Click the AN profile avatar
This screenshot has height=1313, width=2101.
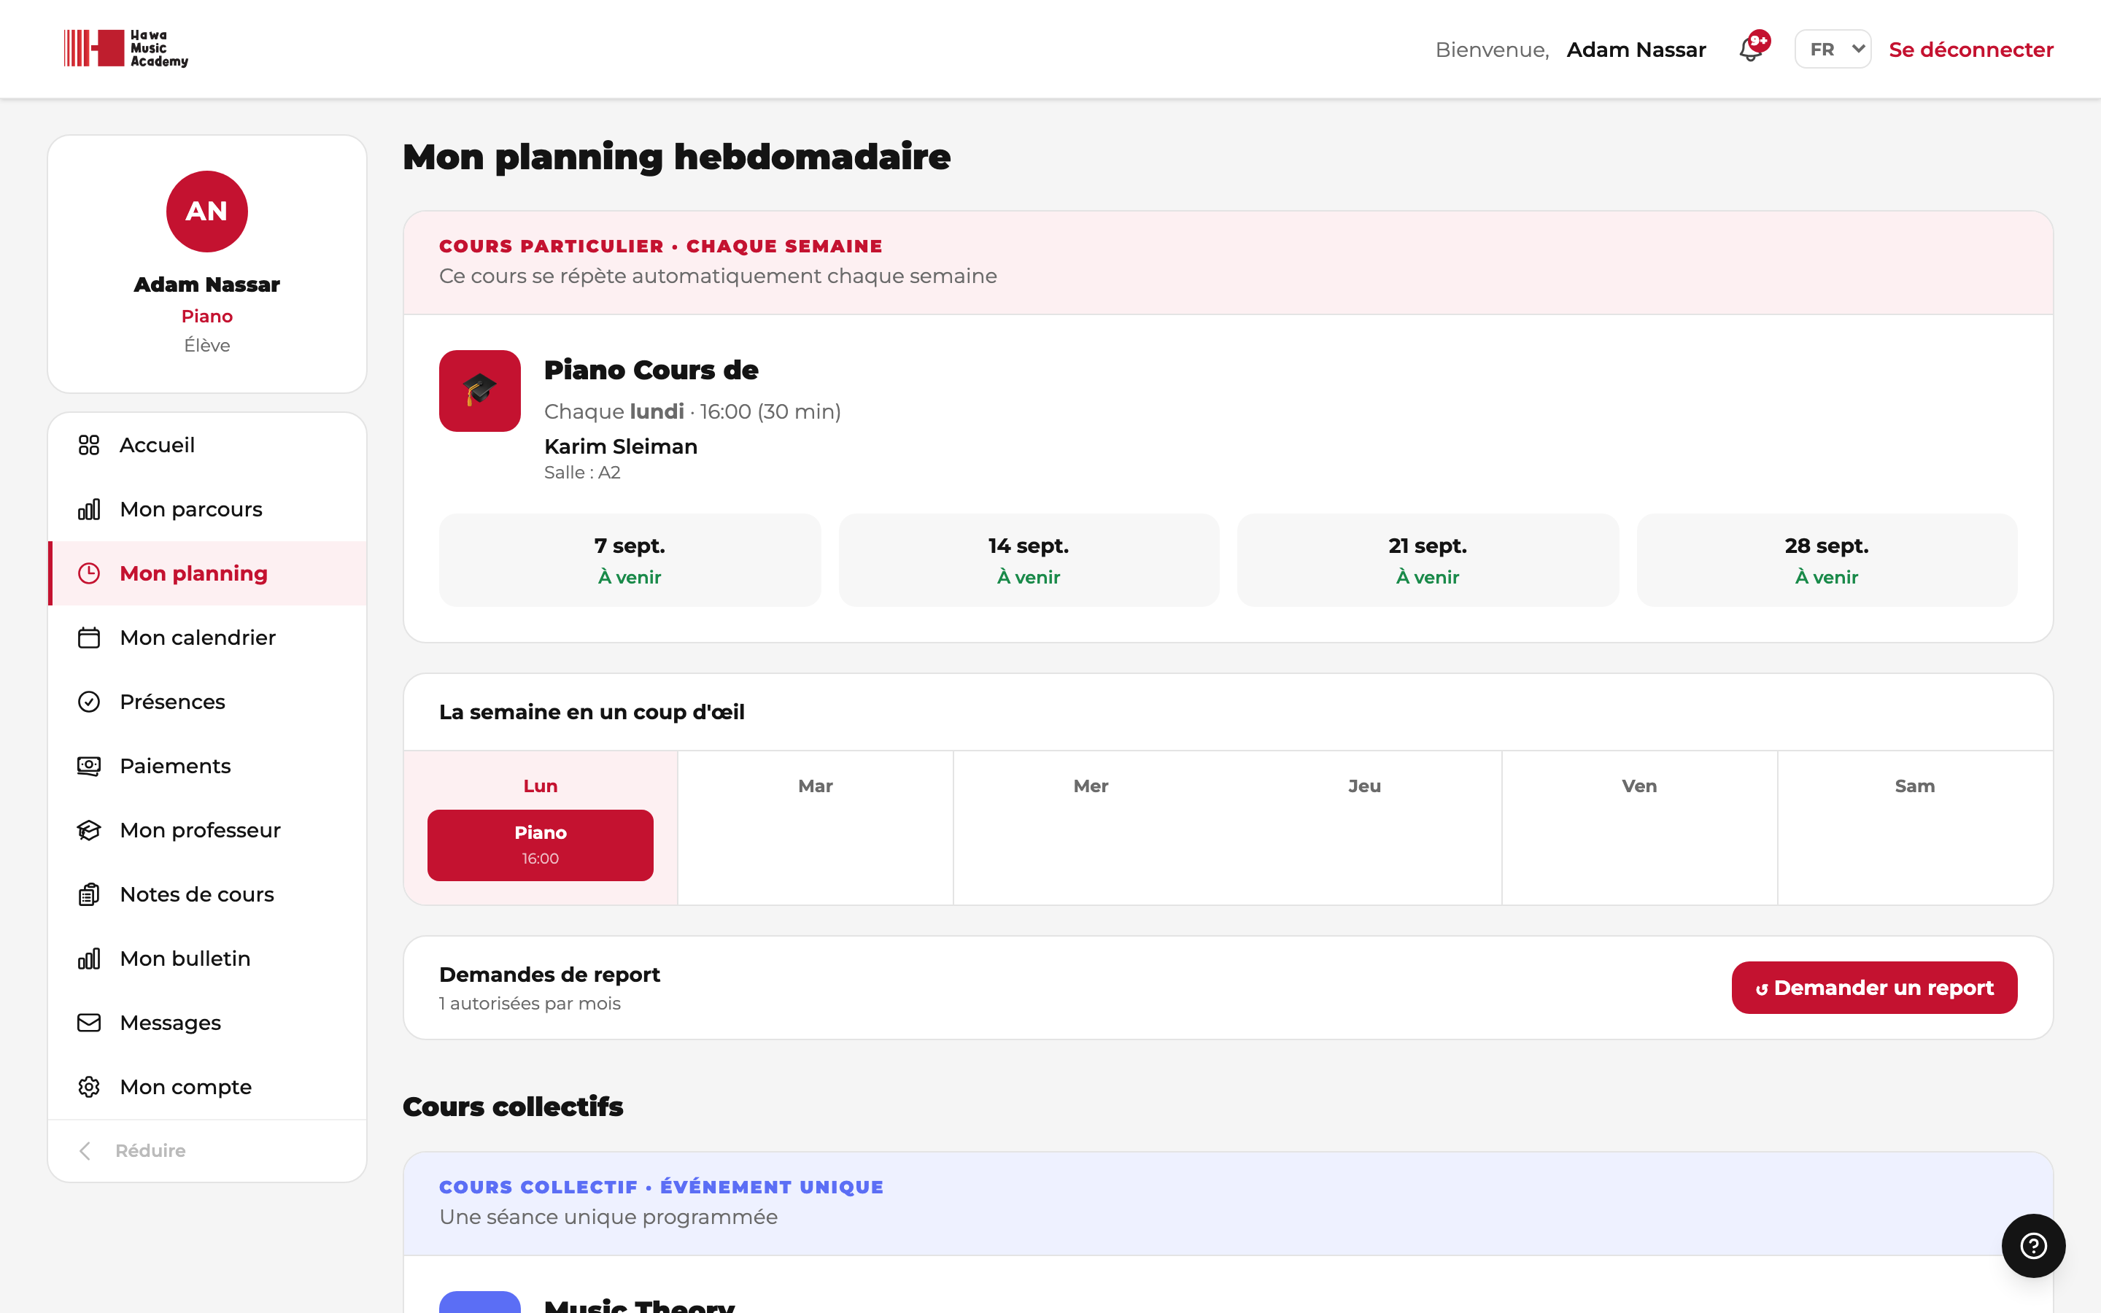[206, 211]
